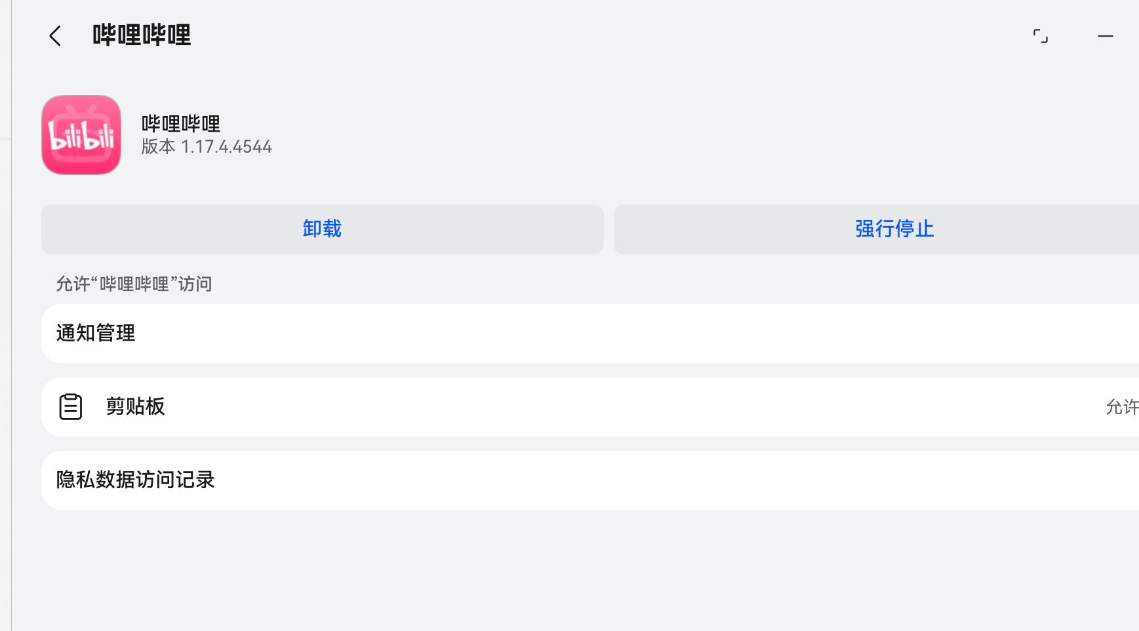The width and height of the screenshot is (1139, 631).
Task: Select the 剪贴板 permission label
Action: click(136, 407)
